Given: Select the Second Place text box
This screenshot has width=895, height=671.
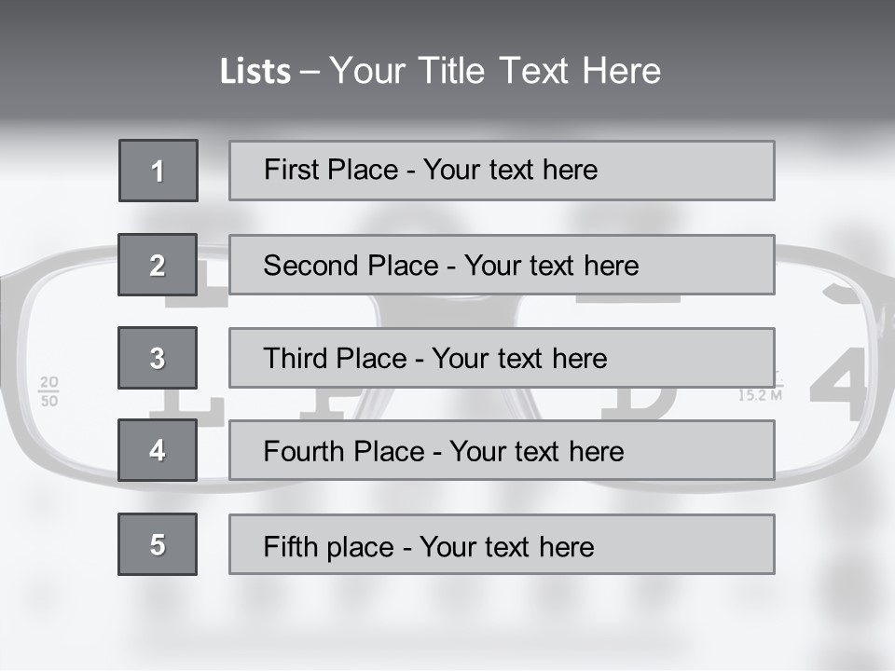Looking at the screenshot, I should 502,265.
